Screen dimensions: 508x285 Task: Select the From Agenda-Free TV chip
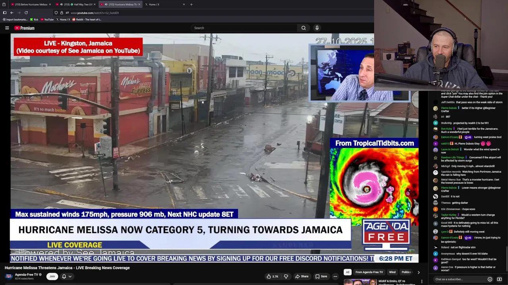(x=369, y=272)
